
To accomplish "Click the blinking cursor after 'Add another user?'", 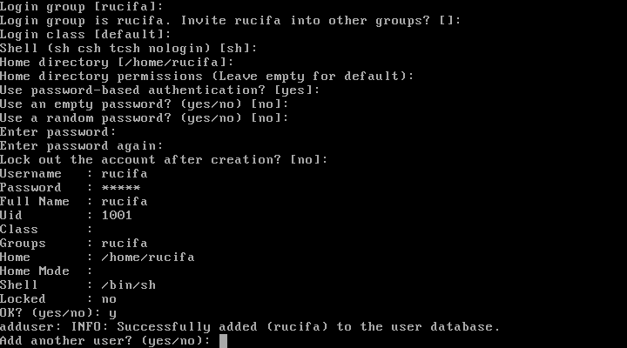I will (223, 341).
